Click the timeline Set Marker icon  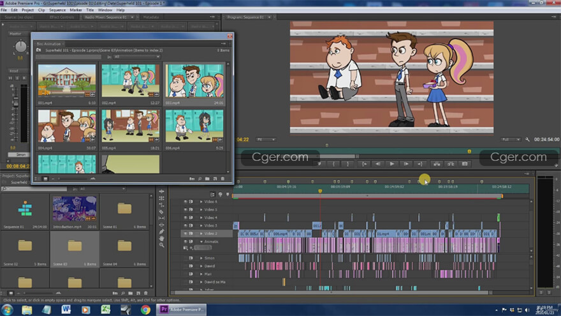click(x=228, y=195)
